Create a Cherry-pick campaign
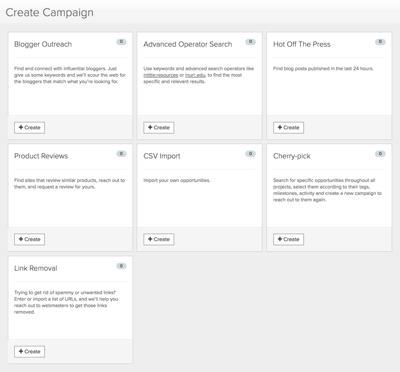This screenshot has height=372, width=400. coord(289,239)
